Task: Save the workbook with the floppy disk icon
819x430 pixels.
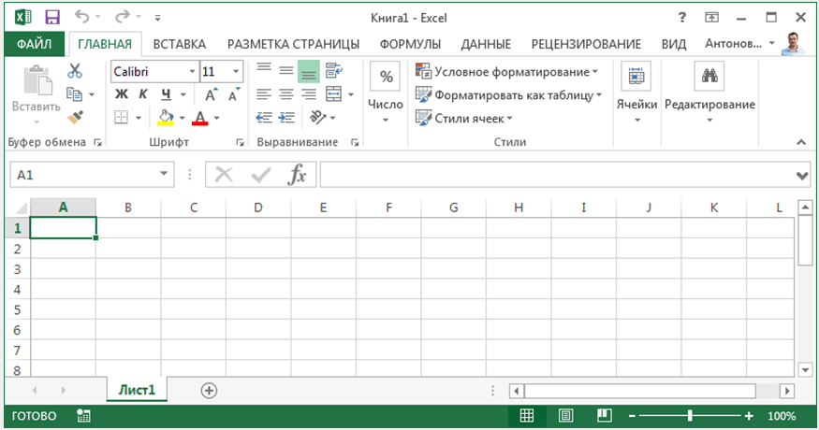Action: pos(51,17)
